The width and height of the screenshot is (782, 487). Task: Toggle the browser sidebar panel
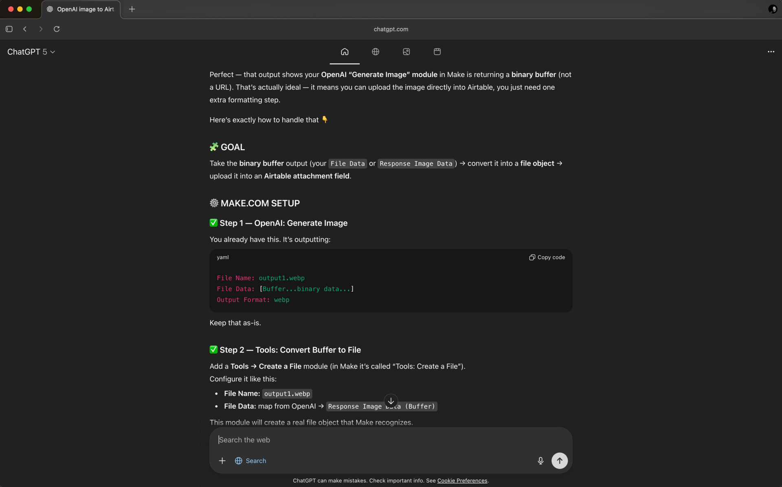pyautogui.click(x=9, y=29)
